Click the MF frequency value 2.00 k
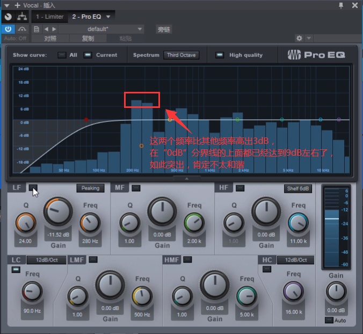363x334 pixels. pyautogui.click(x=194, y=241)
